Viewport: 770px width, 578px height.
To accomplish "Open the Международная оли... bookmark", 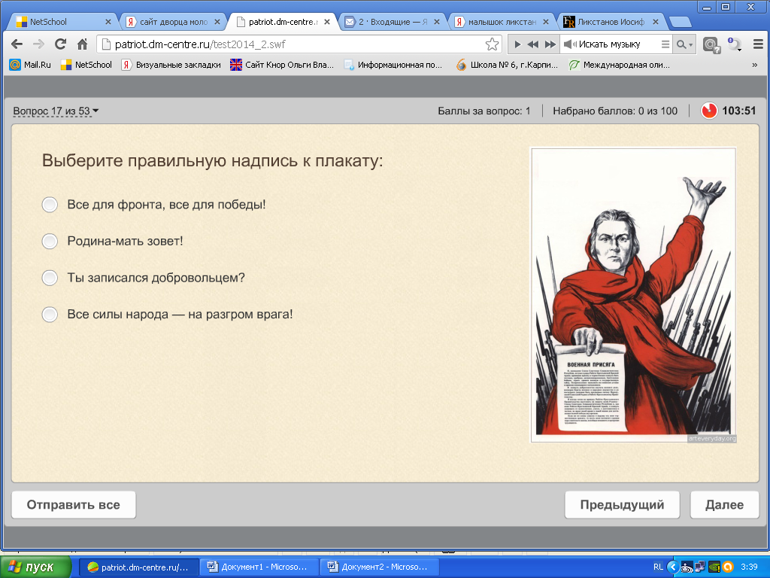I will point(619,65).
